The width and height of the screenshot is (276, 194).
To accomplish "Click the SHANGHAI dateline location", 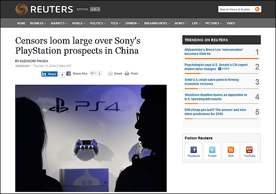I will [x=22, y=66].
